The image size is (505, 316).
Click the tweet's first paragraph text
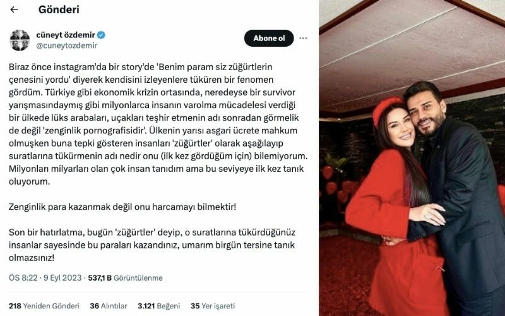tap(158, 124)
